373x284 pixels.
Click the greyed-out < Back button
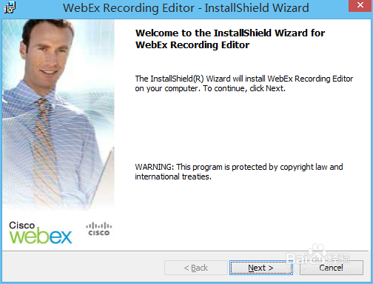click(196, 268)
